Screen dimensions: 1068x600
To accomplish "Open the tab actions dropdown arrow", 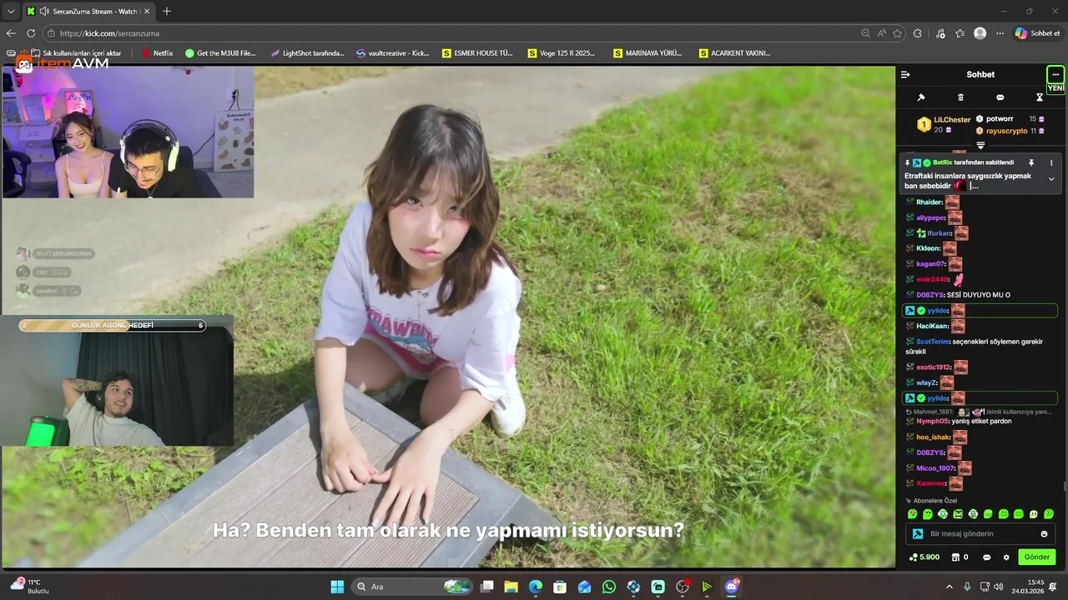I will 11,12.
